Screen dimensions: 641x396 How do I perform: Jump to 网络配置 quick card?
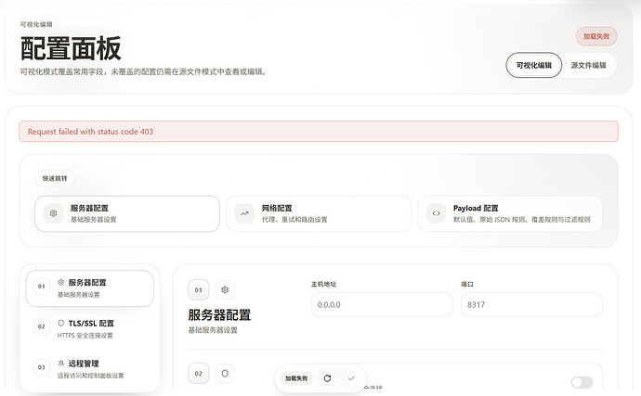point(319,213)
